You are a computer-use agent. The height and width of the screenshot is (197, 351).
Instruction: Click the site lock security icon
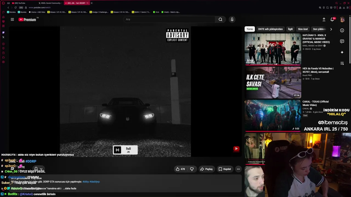tap(26, 8)
